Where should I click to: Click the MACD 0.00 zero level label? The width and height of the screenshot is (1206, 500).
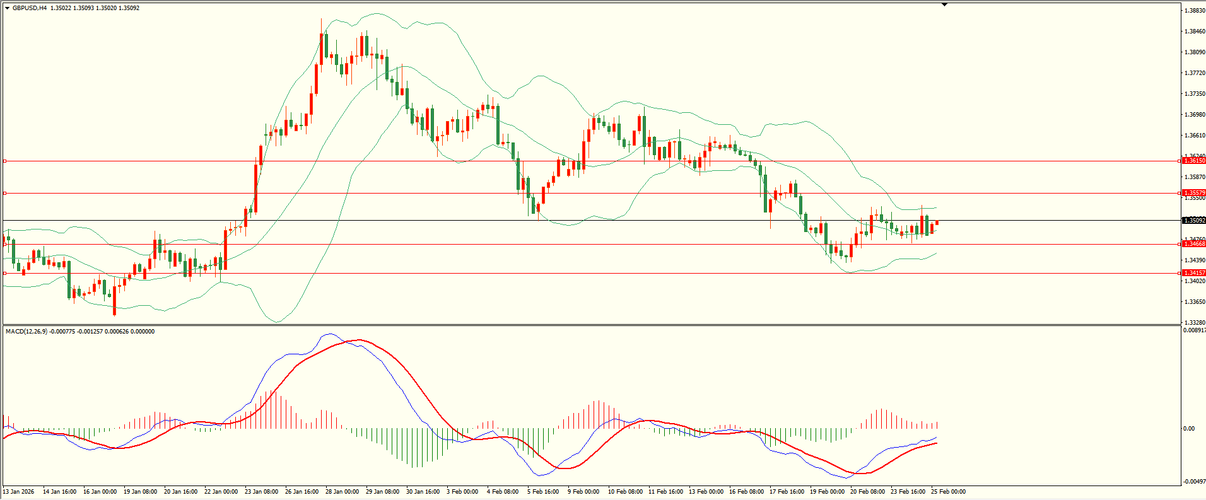(1189, 429)
